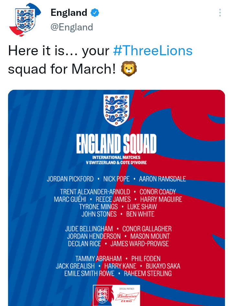Click the tweet text 'squad for March!'
Viewport: 233px width, 306px height.
pos(62,69)
